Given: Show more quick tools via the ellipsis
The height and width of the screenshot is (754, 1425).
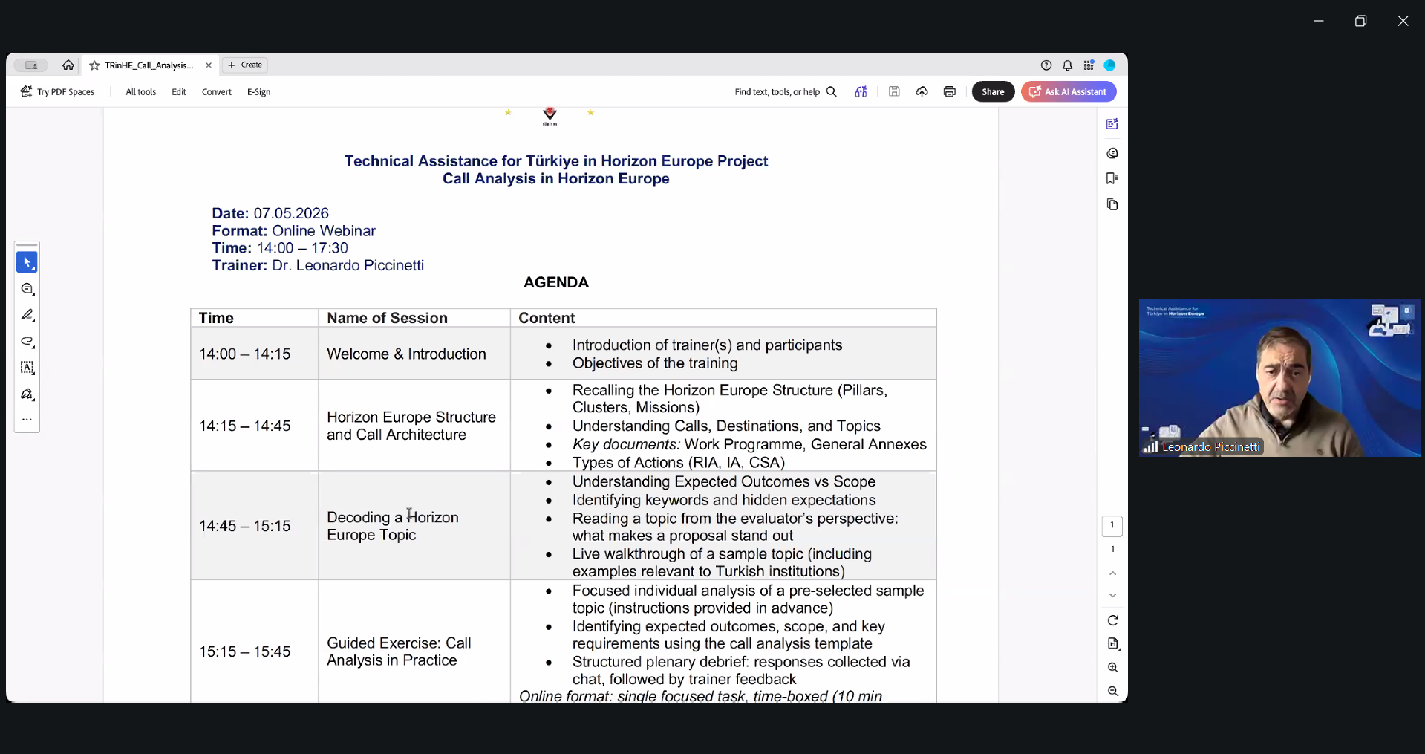Looking at the screenshot, I should tap(27, 420).
